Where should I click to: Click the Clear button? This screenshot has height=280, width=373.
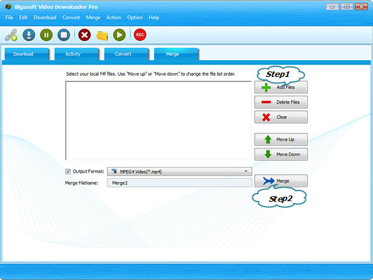pos(281,117)
